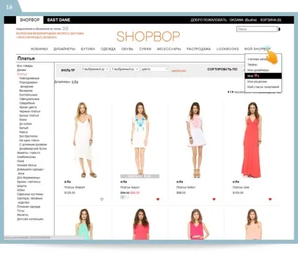Go to next page using right pagination arrow
Screen dimensions: 298x253
233,92
